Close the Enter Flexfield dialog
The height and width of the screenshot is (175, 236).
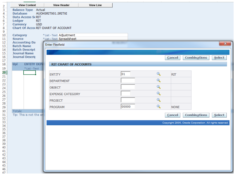click(x=225, y=44)
